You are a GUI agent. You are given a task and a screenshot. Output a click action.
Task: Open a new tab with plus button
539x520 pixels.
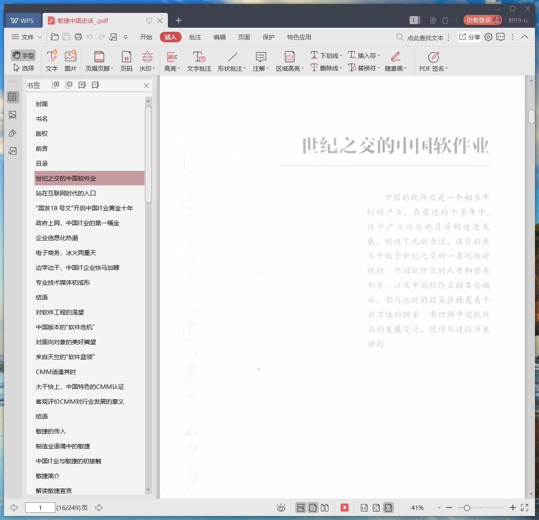pyautogui.click(x=179, y=20)
